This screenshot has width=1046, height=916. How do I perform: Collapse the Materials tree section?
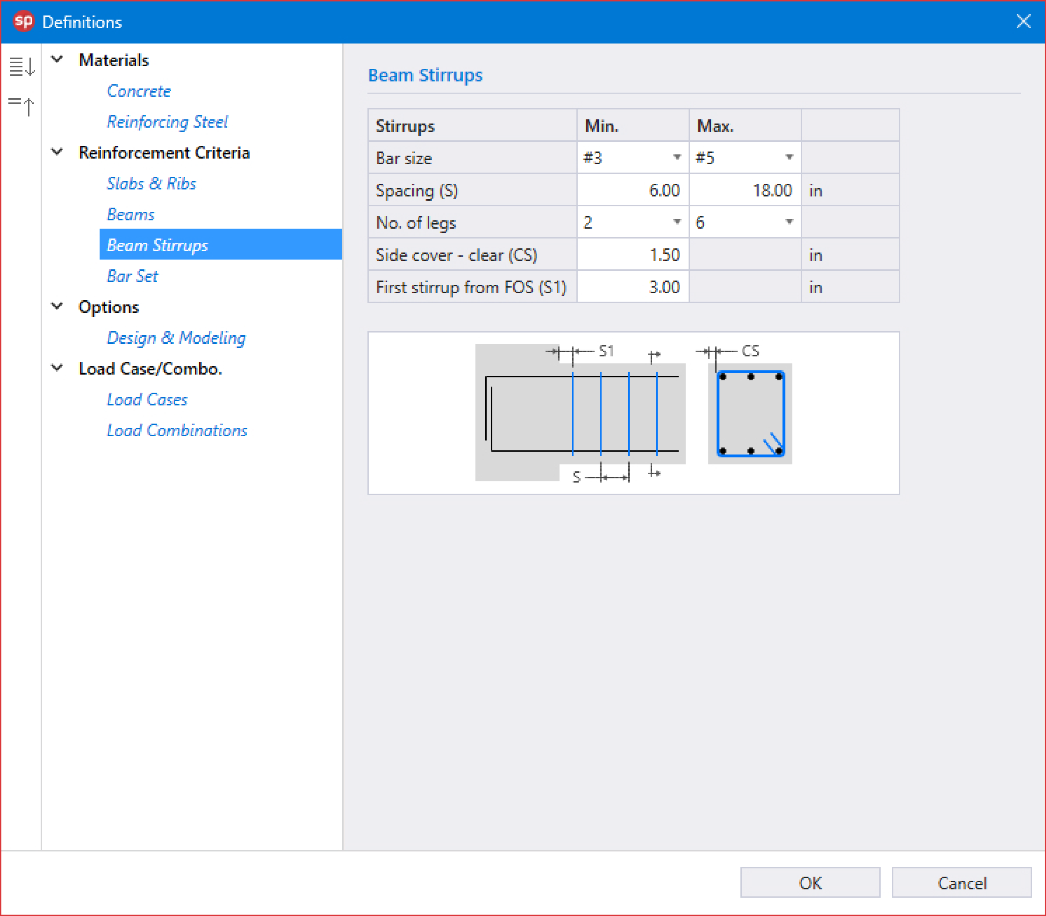(57, 59)
